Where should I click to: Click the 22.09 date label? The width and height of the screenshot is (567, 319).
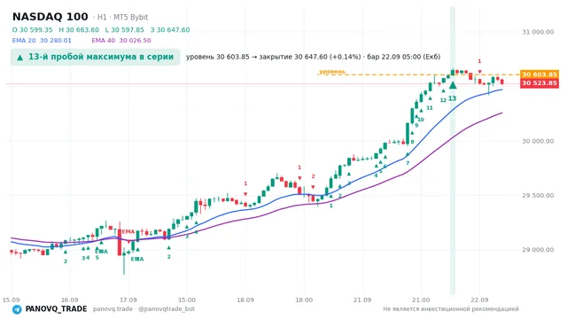(479, 300)
